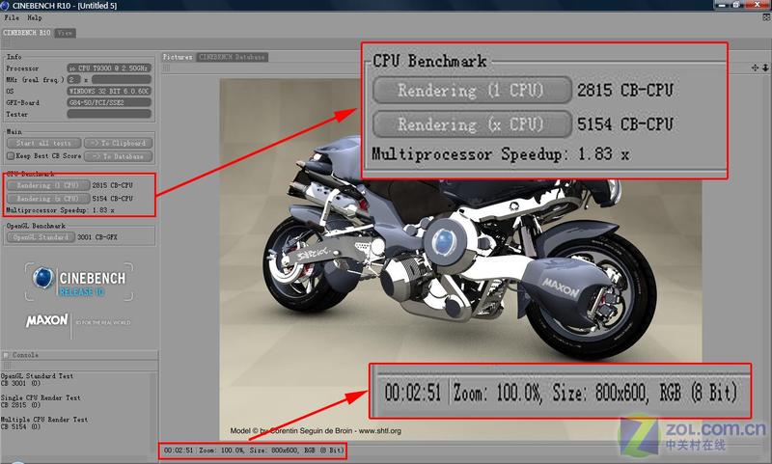The width and height of the screenshot is (772, 464).
Task: Run the OpenGL Standard benchmark button
Action: tap(41, 237)
